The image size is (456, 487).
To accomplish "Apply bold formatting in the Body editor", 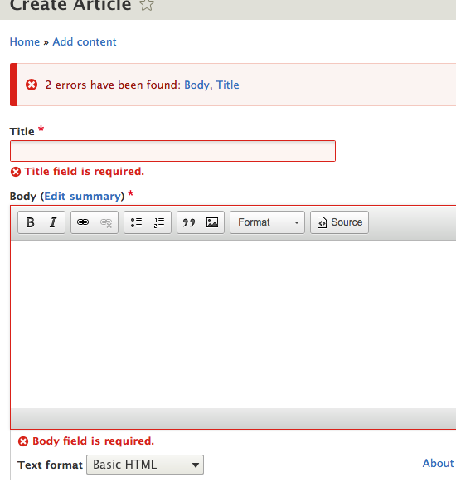I will (x=30, y=222).
